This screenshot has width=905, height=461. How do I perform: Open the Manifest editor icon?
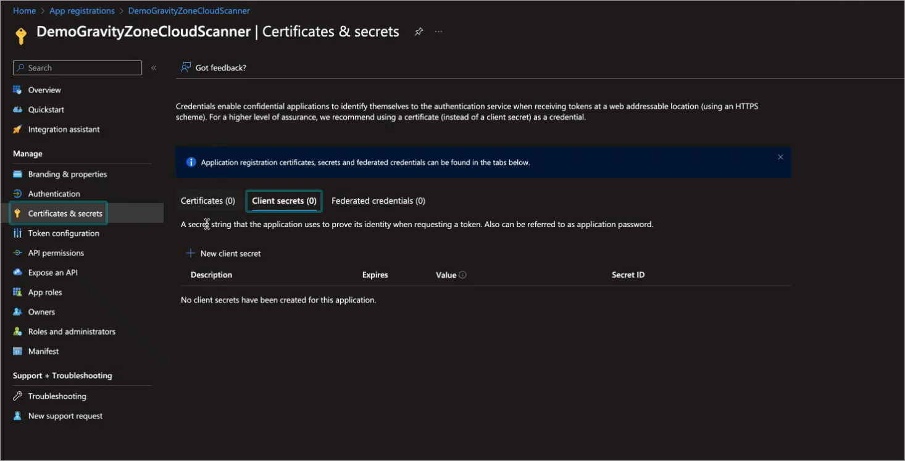click(x=18, y=351)
